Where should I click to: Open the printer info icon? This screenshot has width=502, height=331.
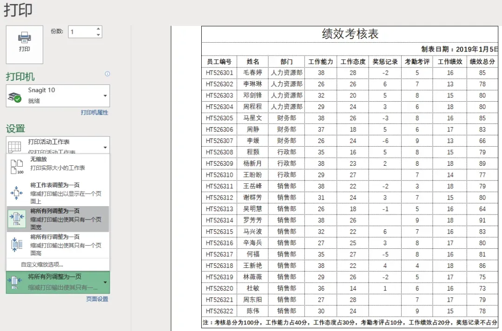pos(107,73)
